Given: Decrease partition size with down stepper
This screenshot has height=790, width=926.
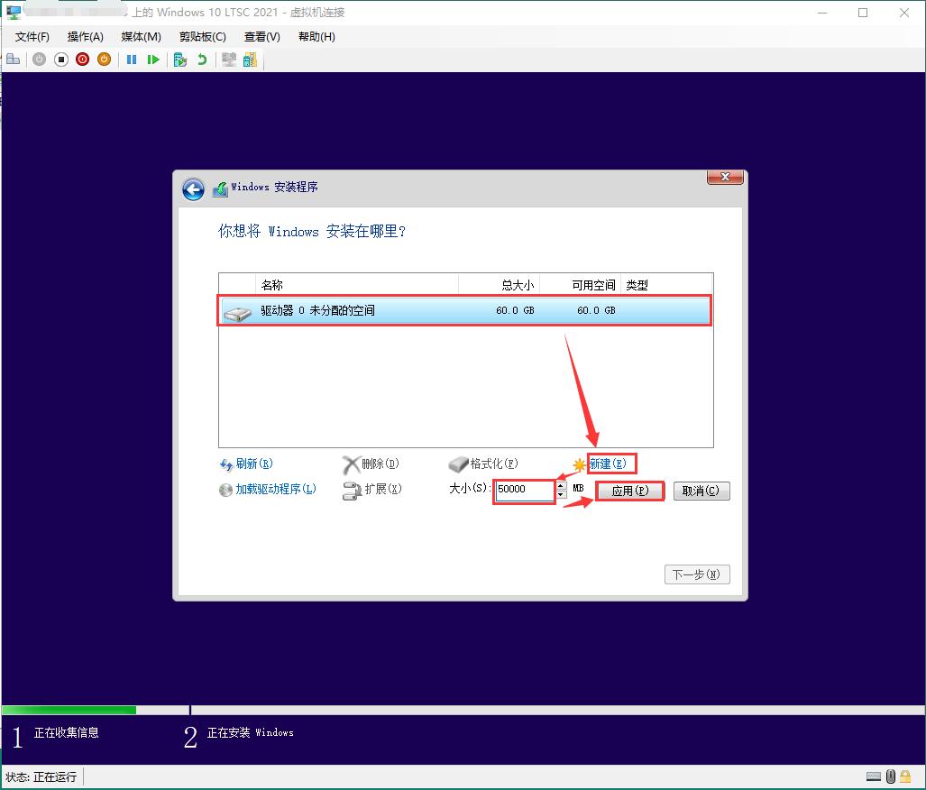Looking at the screenshot, I should pyautogui.click(x=561, y=494).
